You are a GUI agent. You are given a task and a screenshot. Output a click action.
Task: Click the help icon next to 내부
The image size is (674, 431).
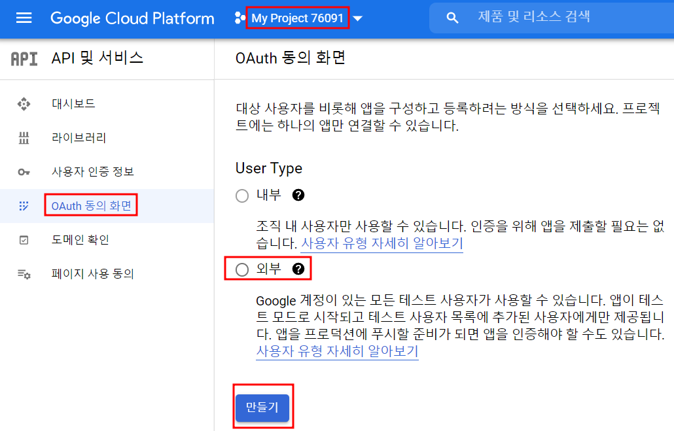point(298,195)
